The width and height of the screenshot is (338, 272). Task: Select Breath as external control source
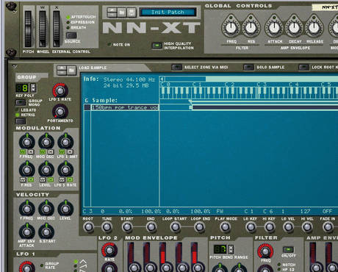pos(68,28)
